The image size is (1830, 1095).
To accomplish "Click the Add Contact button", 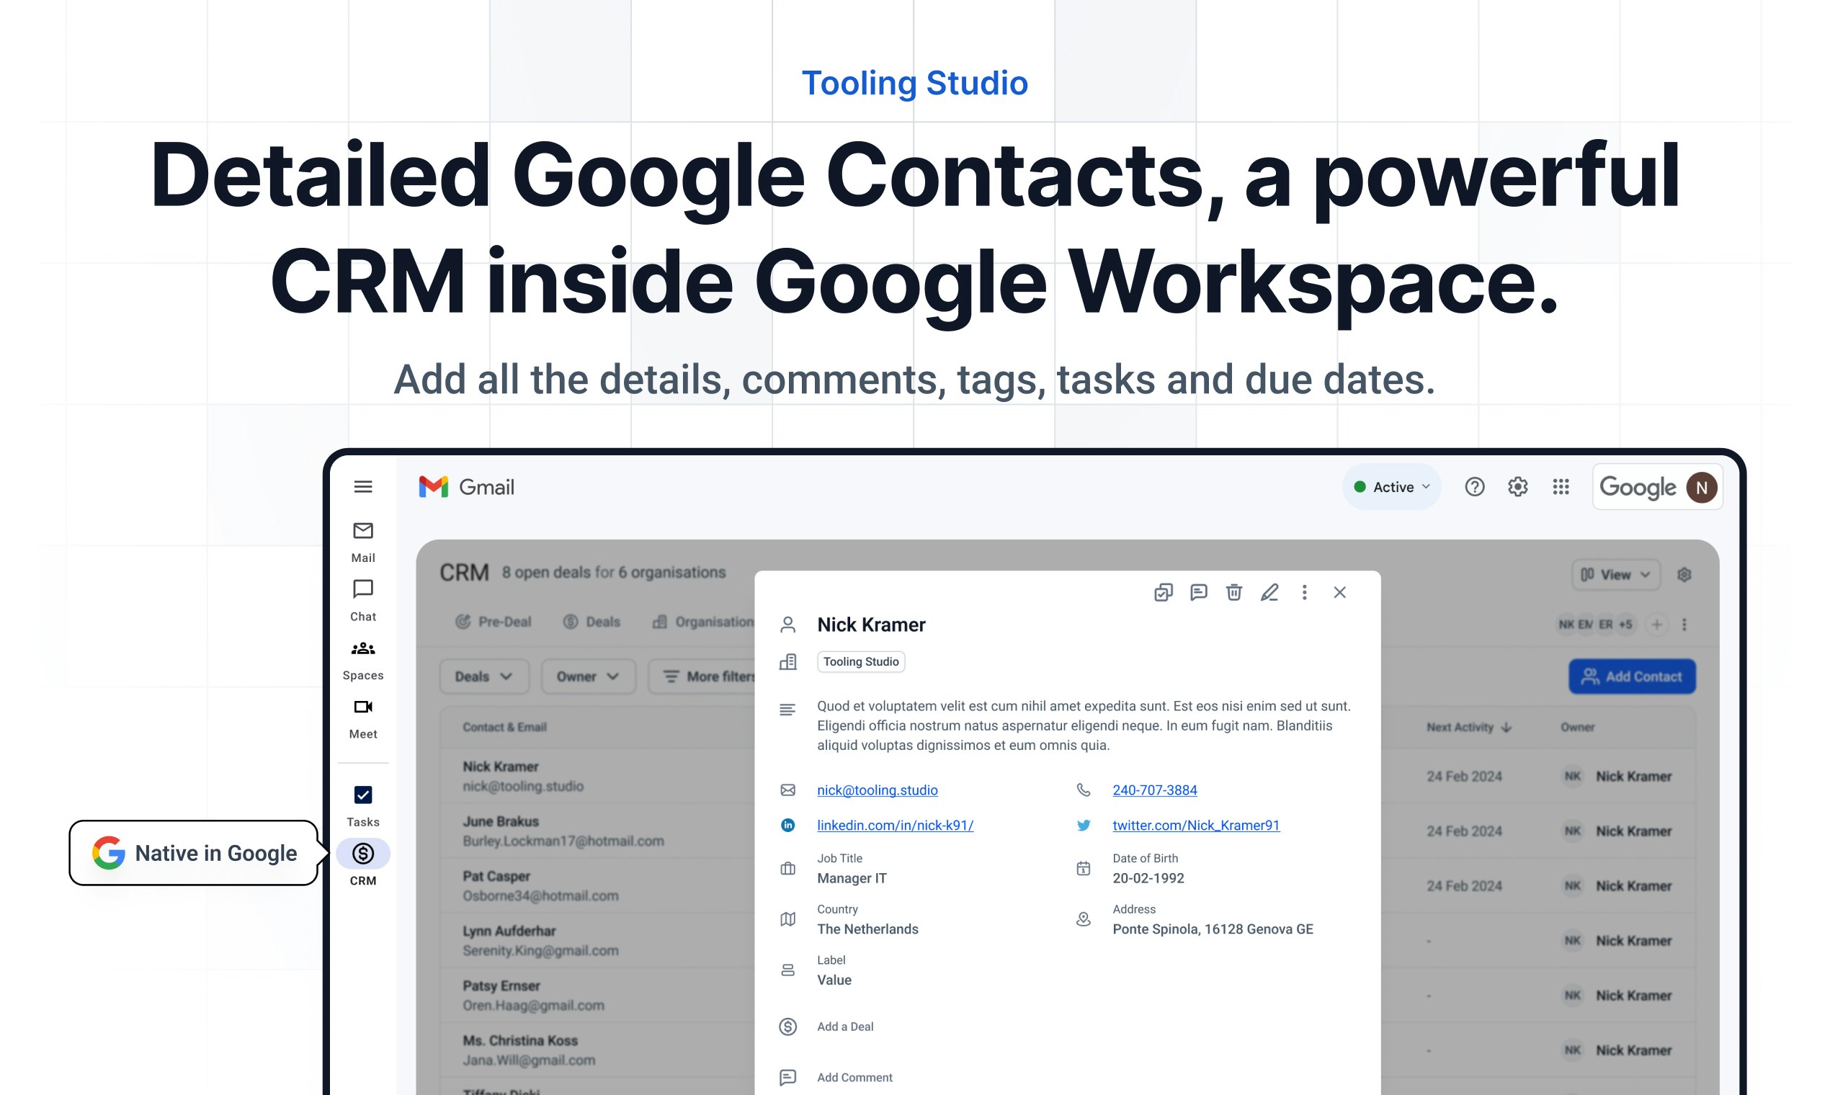I will coord(1633,676).
